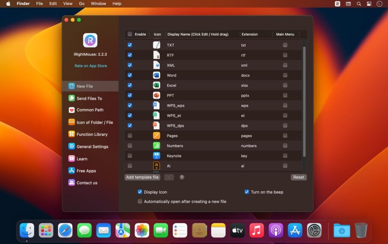
Task: Open Rate on App Store link
Action: [90, 66]
